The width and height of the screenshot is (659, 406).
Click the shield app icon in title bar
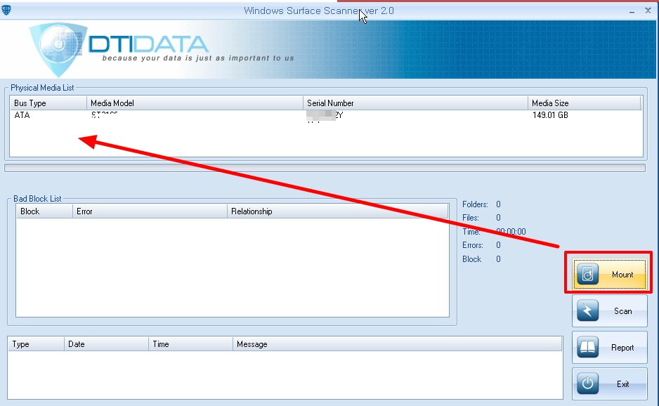[x=6, y=9]
